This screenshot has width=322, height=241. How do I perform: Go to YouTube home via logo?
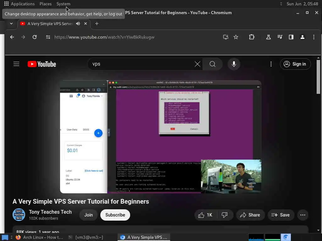[42, 64]
